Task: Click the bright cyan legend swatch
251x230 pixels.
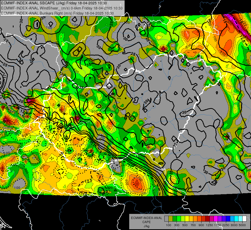Action: tap(236, 219)
